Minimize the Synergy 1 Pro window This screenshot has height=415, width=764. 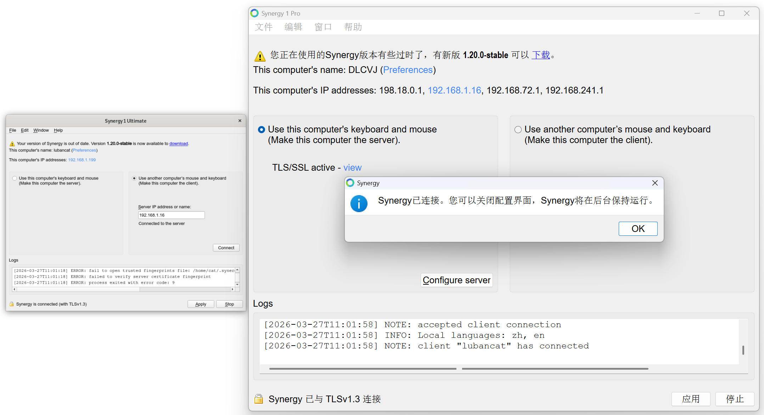pyautogui.click(x=697, y=13)
